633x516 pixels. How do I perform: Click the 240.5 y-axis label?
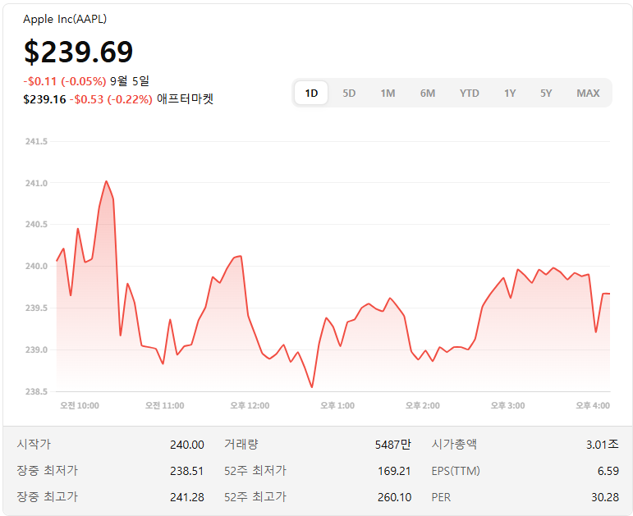tap(36, 224)
